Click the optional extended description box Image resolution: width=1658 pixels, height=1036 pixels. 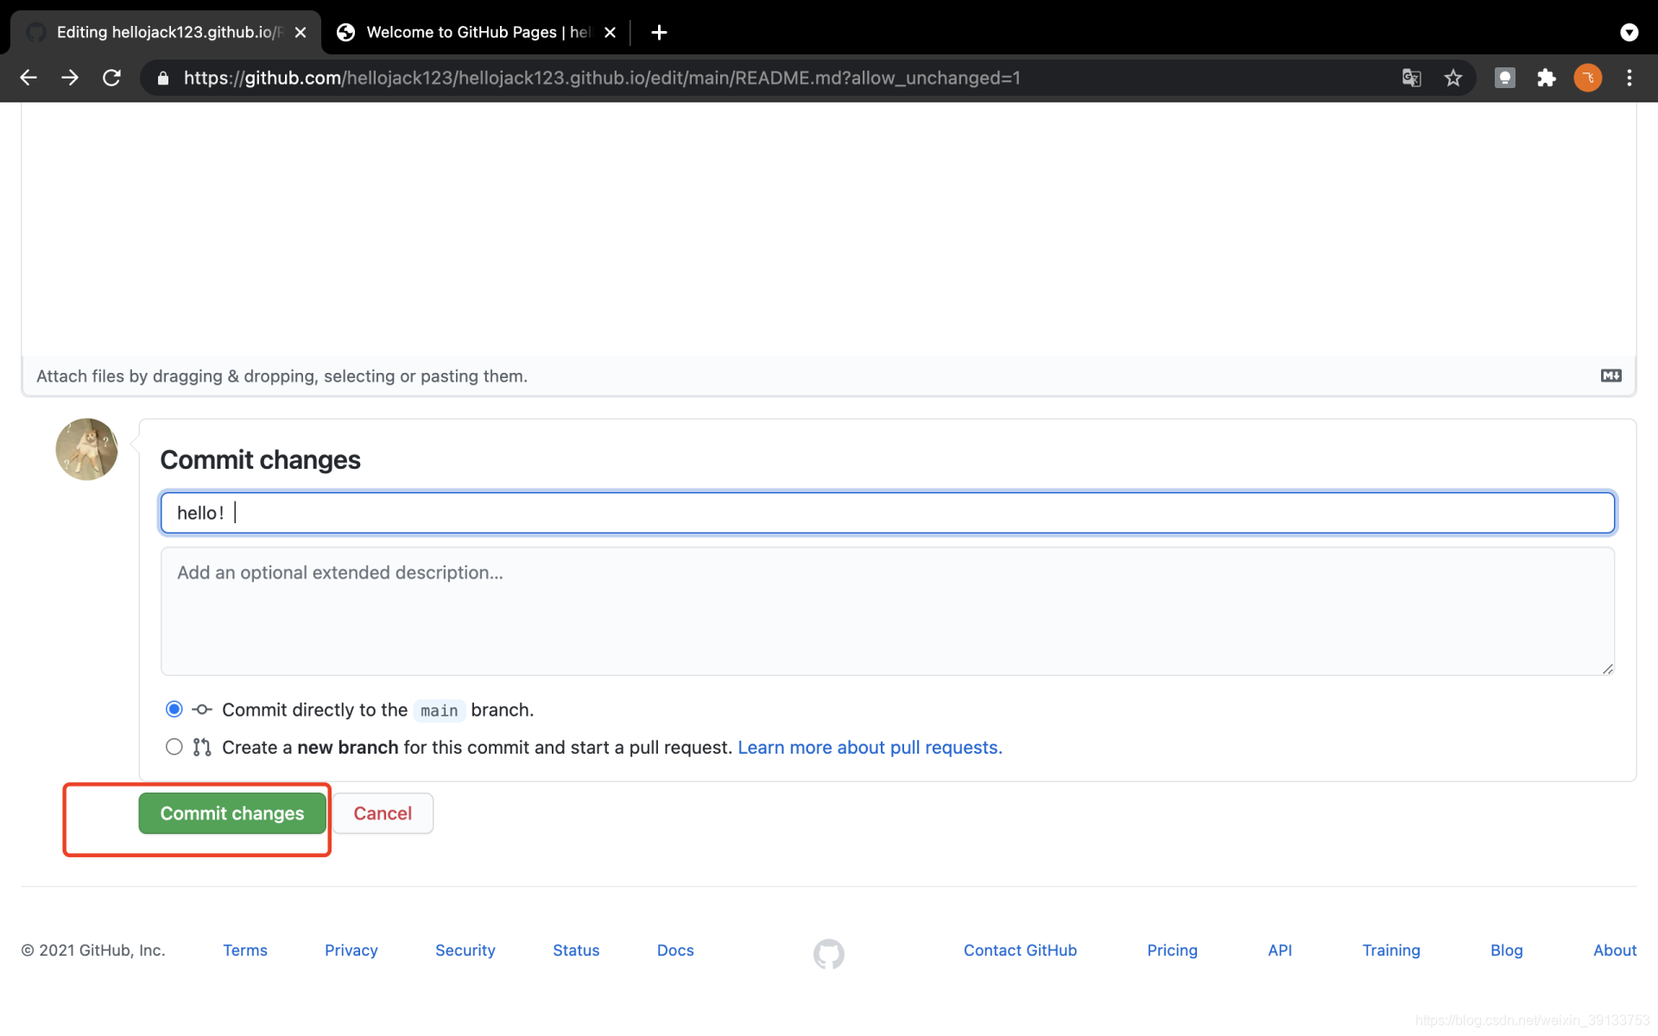tap(888, 611)
